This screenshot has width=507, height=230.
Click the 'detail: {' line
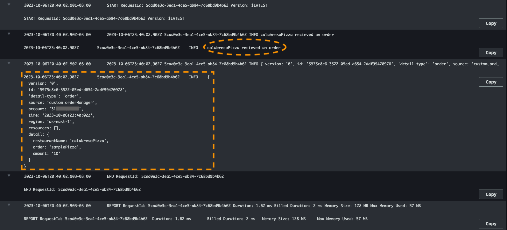39,134
